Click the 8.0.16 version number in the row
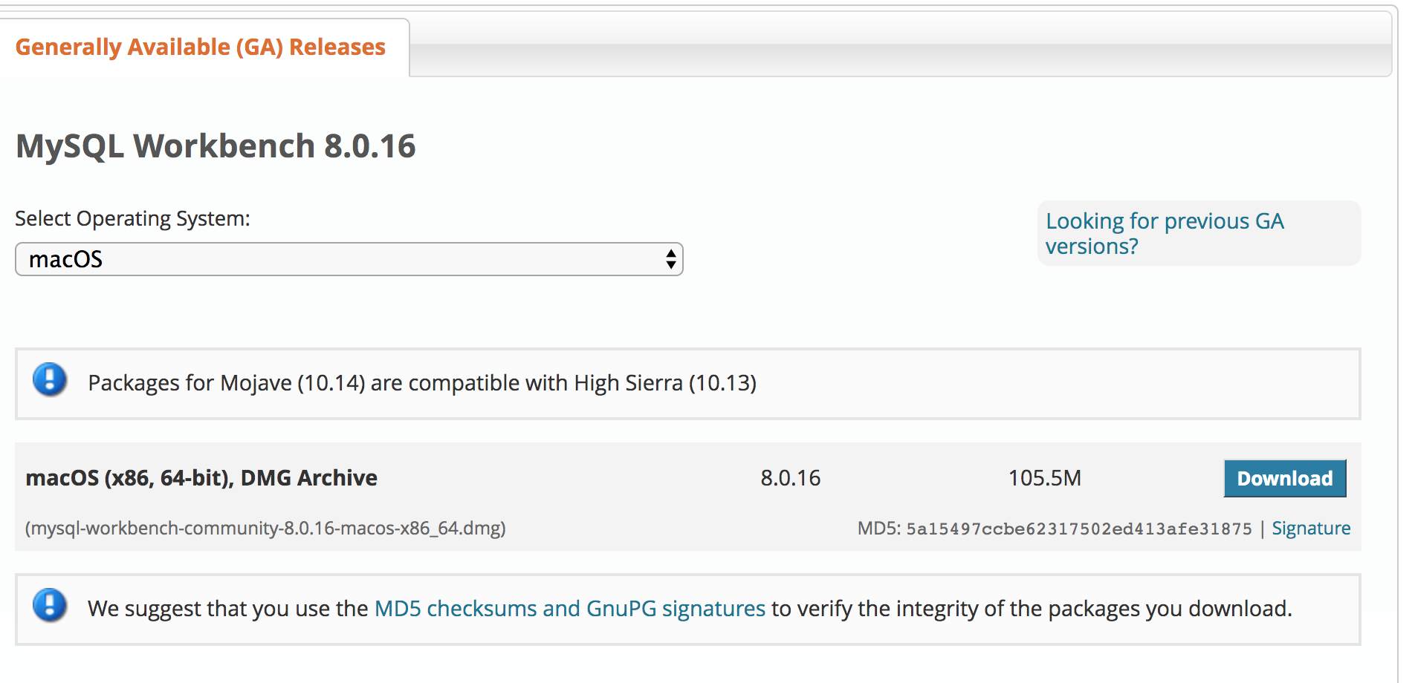Image resolution: width=1415 pixels, height=683 pixels. coord(790,478)
